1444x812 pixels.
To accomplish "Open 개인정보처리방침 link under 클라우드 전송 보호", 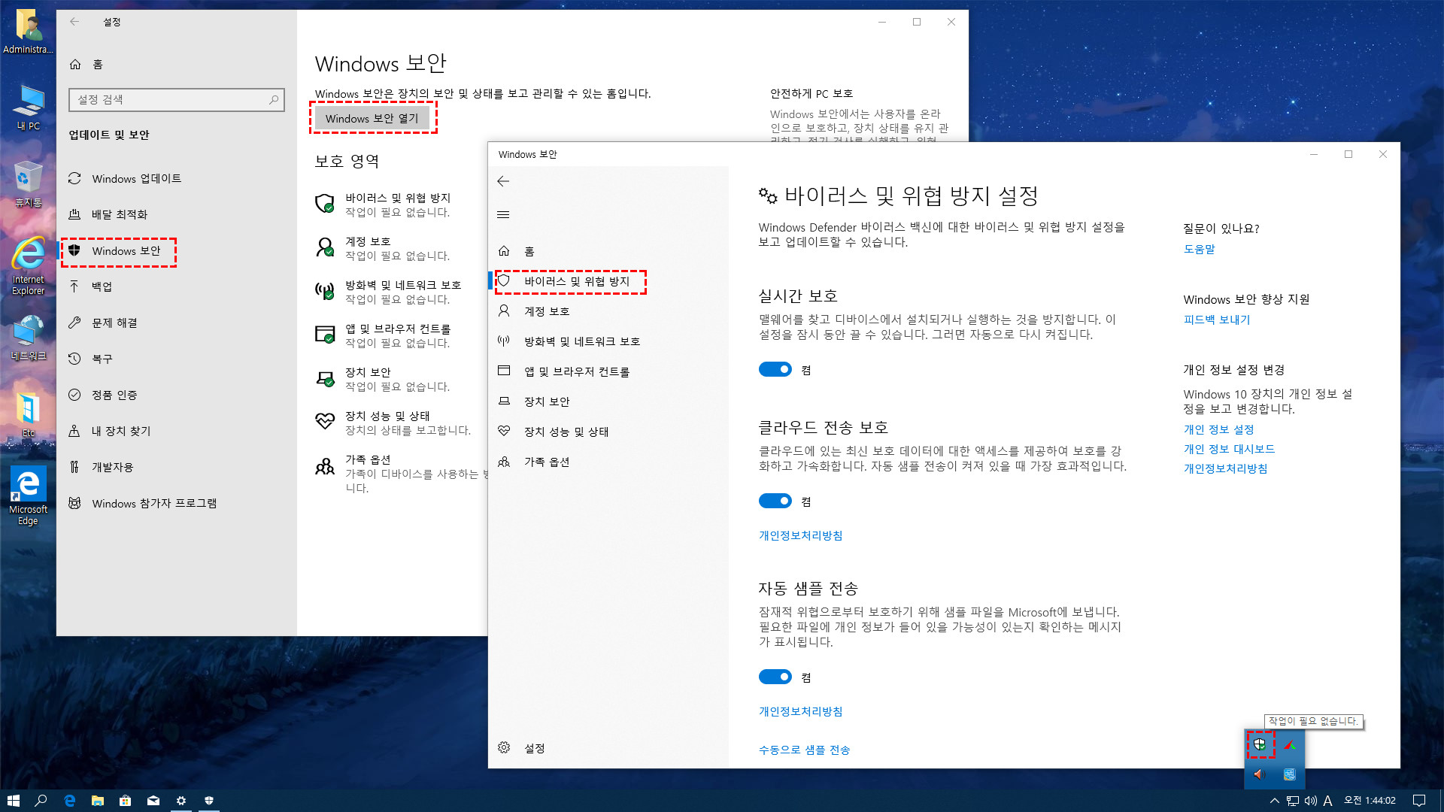I will pyautogui.click(x=800, y=535).
